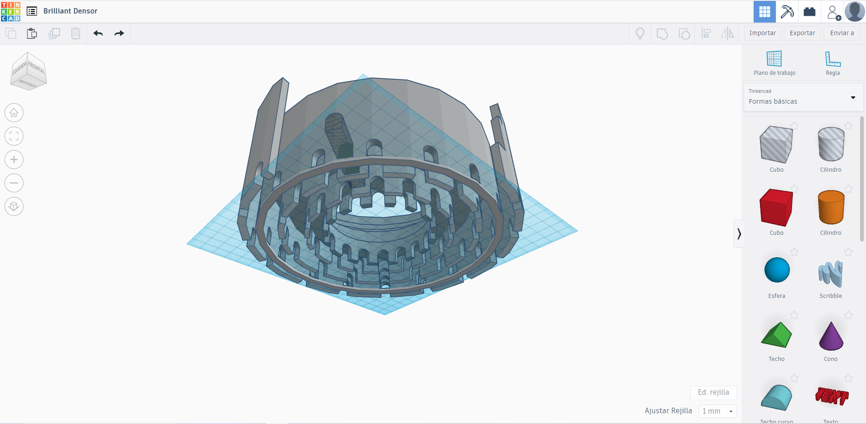Image resolution: width=866 pixels, height=424 pixels.
Task: Pick the Scribble shape
Action: pos(831,275)
